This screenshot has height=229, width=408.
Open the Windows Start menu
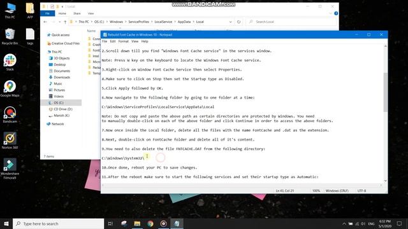[6, 223]
